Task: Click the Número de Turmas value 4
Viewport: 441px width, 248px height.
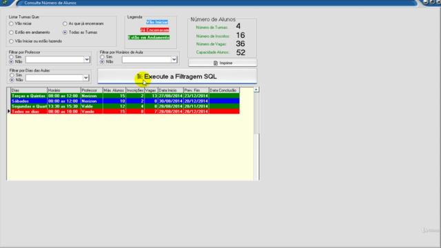Action: click(238, 26)
